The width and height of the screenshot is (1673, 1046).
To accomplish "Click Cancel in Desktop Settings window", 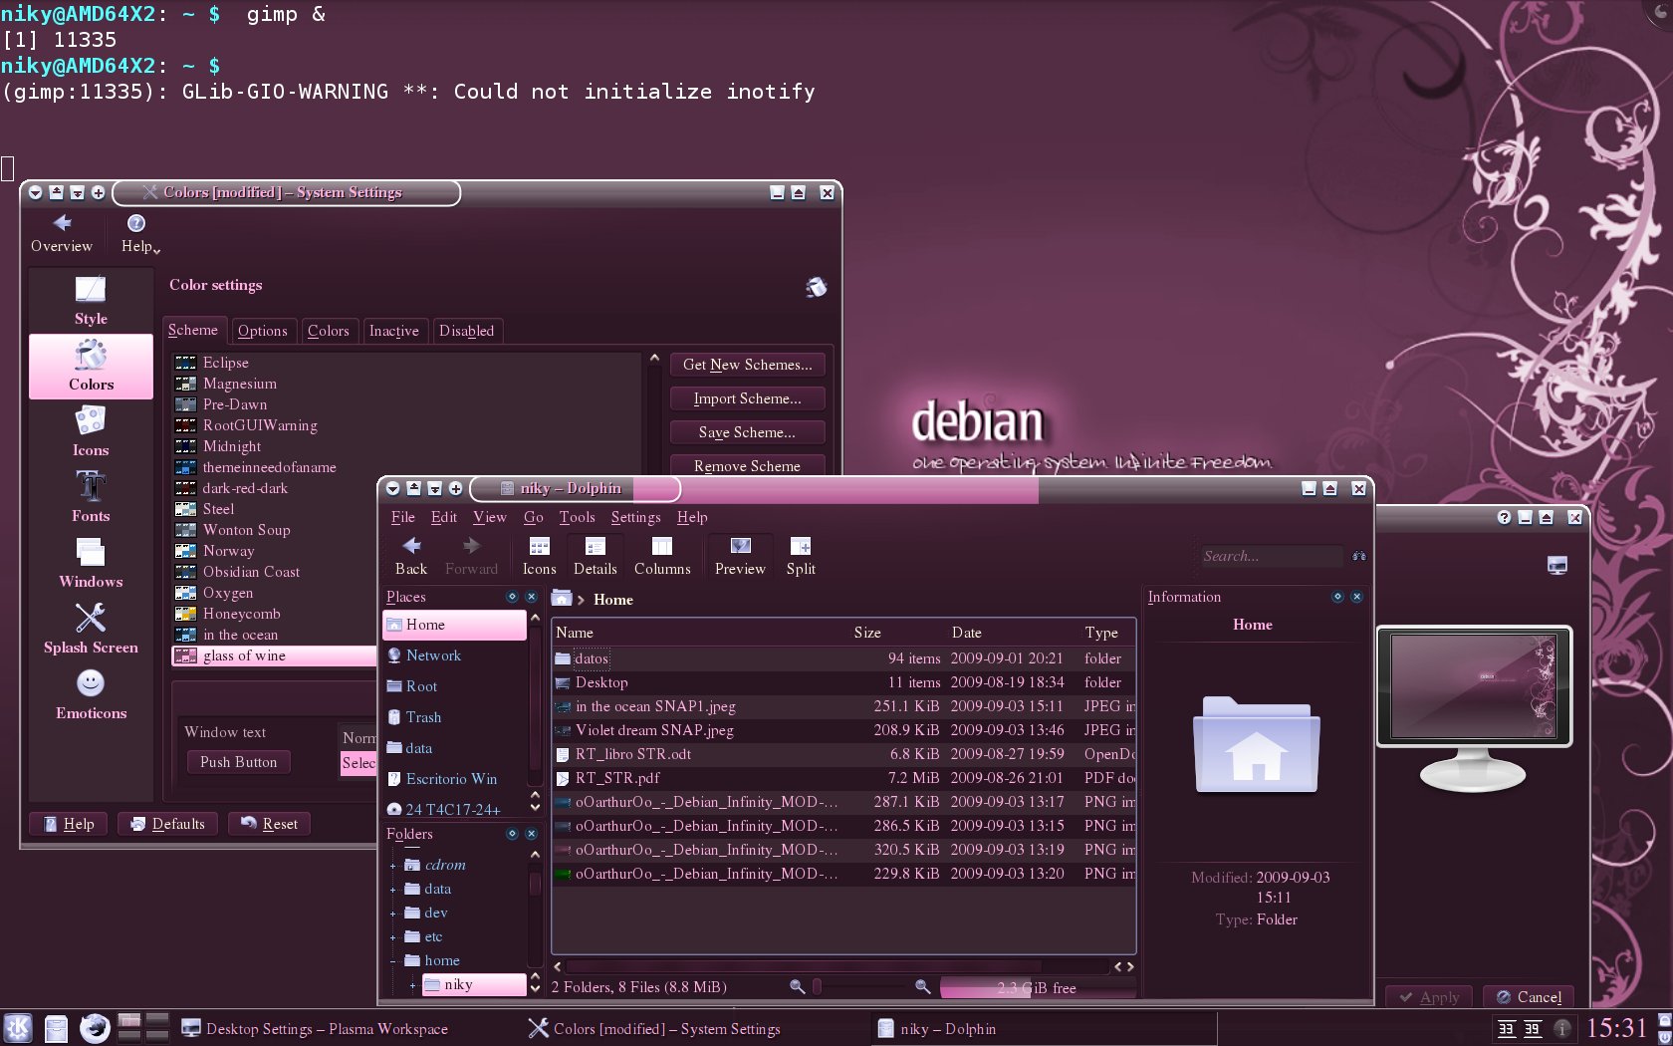I will (x=1529, y=997).
